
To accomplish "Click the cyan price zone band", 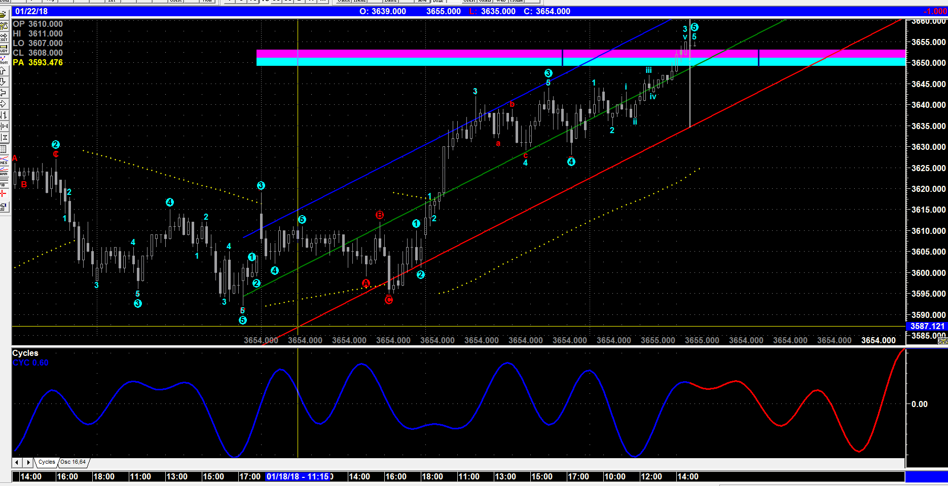I will [x=580, y=62].
